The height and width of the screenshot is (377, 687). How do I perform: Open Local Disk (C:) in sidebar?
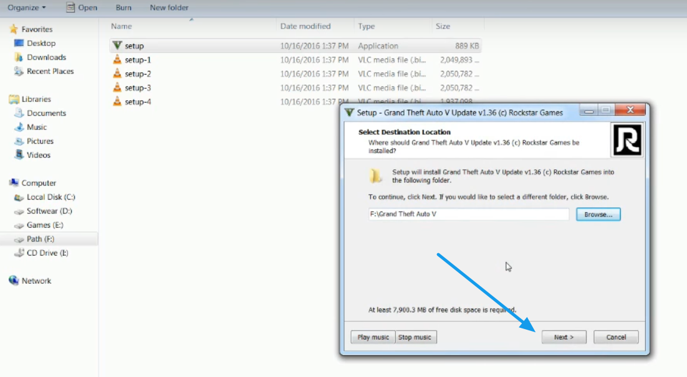[51, 197]
